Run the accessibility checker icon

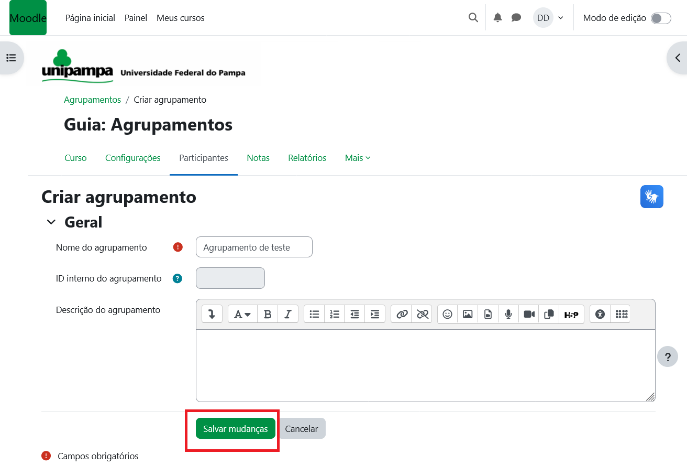coord(600,313)
